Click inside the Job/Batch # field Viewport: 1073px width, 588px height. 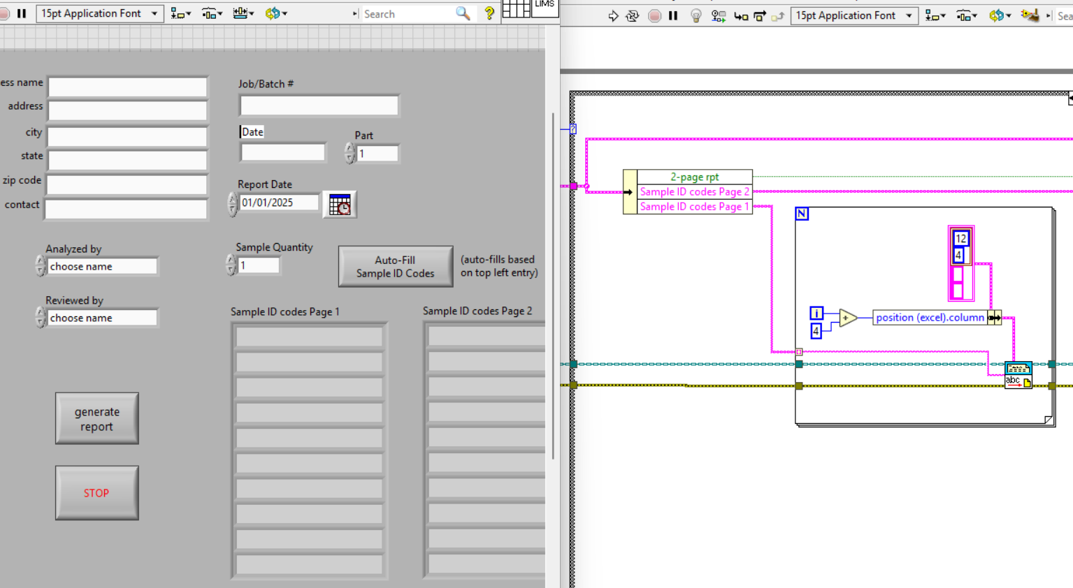(x=318, y=105)
